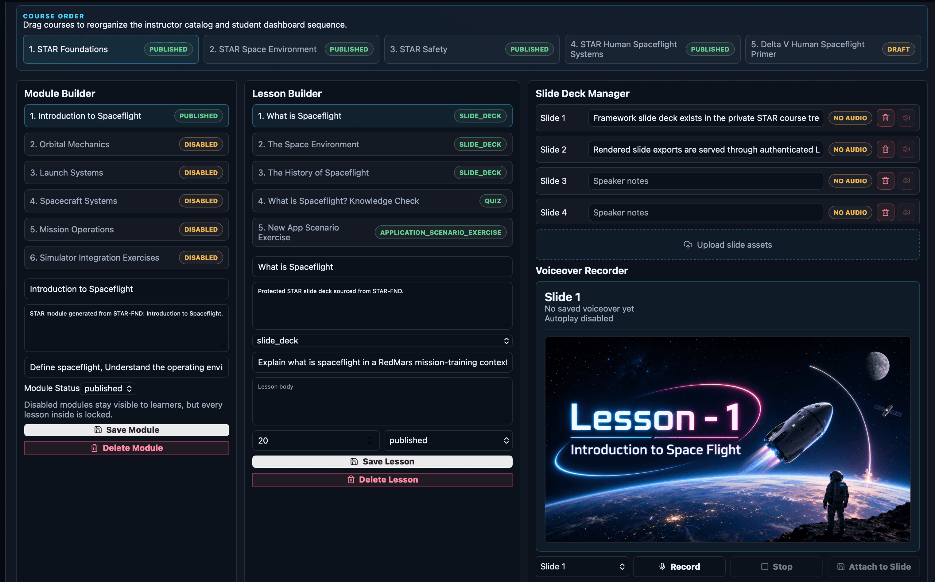Select the Launch Systems module

click(126, 173)
